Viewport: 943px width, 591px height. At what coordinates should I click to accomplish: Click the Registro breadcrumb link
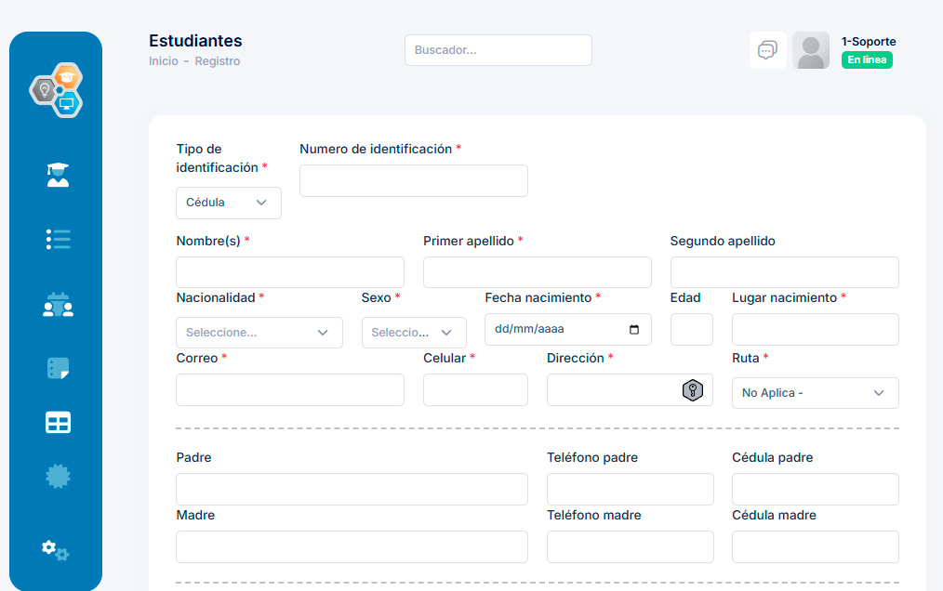click(x=218, y=61)
